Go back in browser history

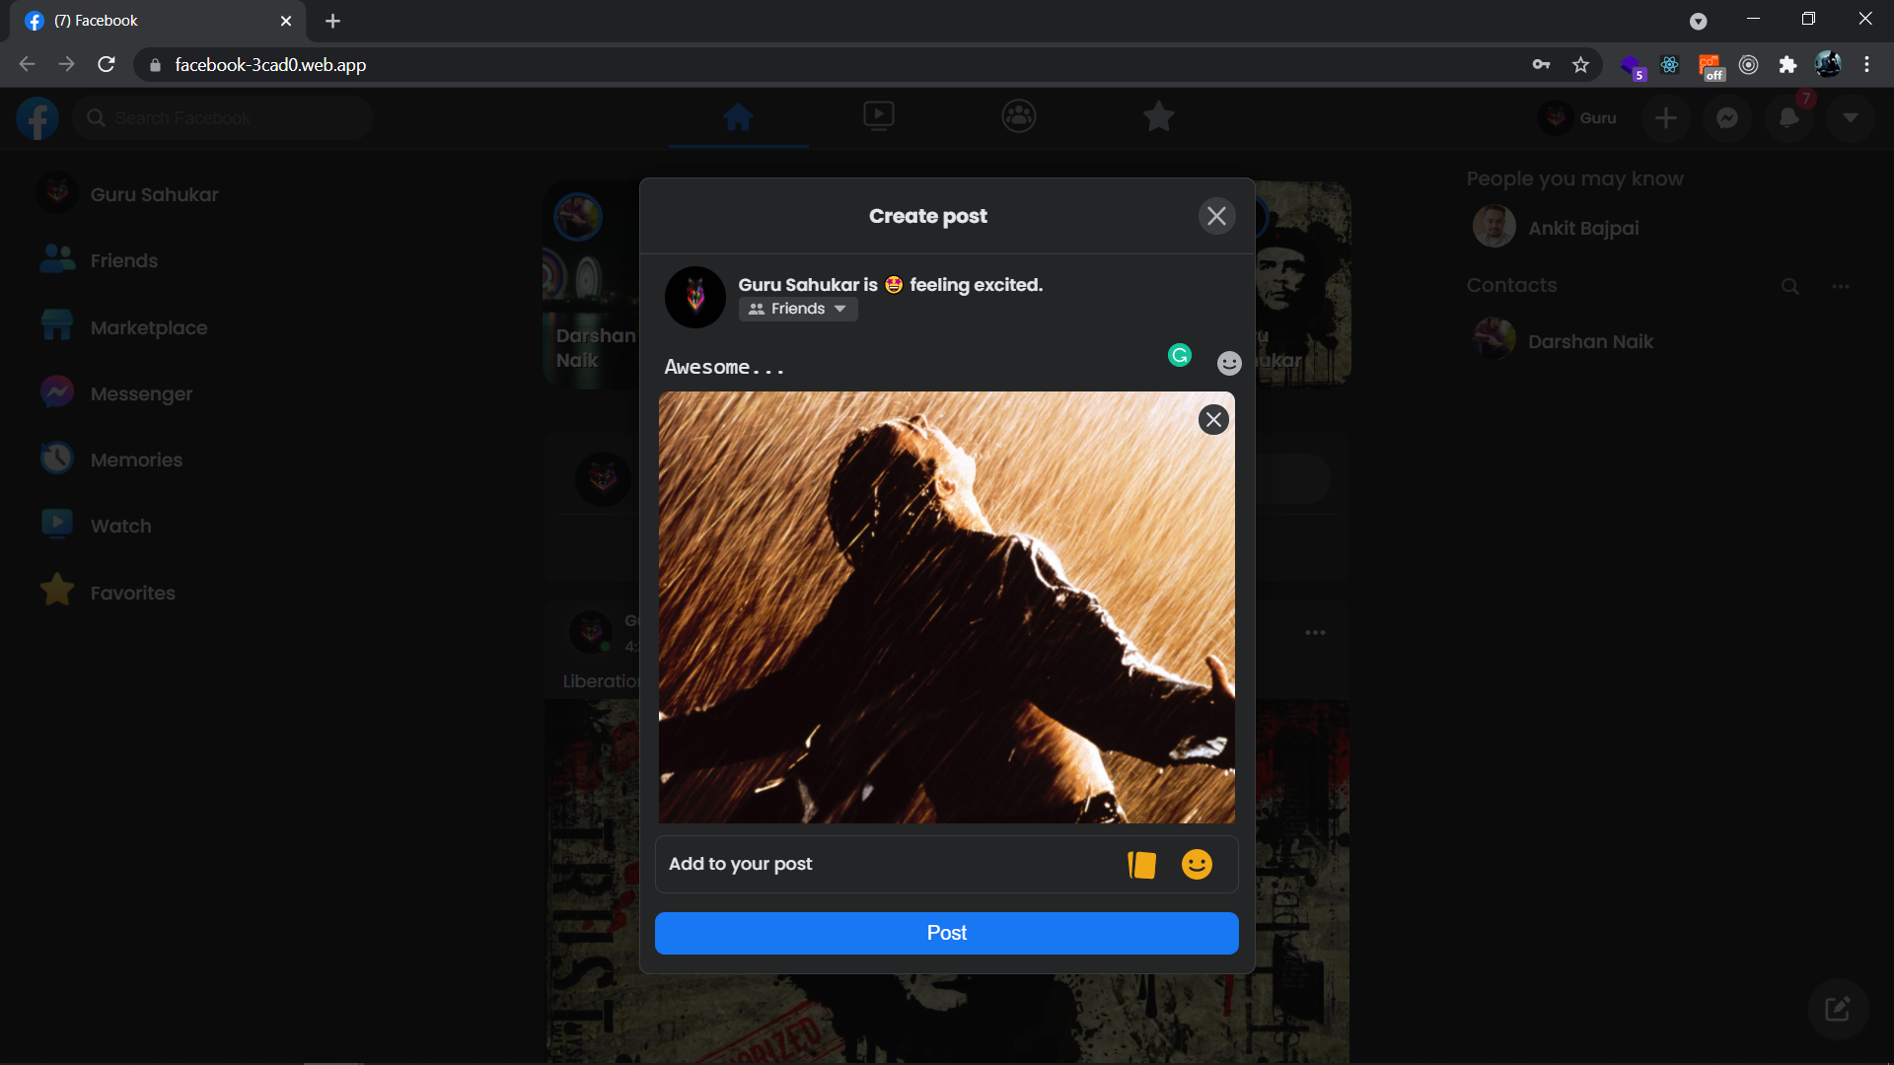click(27, 64)
